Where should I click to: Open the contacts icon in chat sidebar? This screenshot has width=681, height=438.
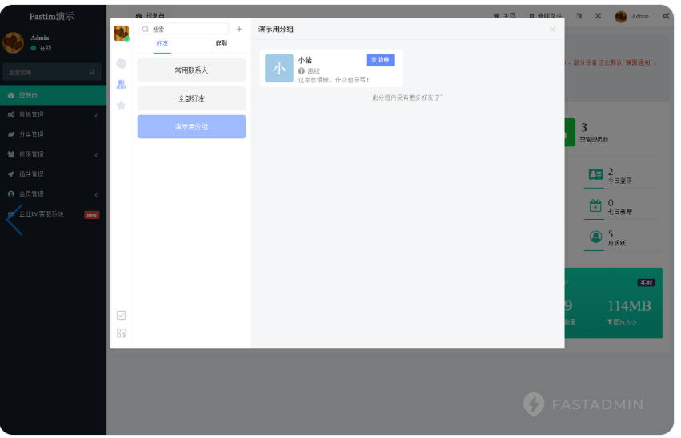pyautogui.click(x=121, y=84)
